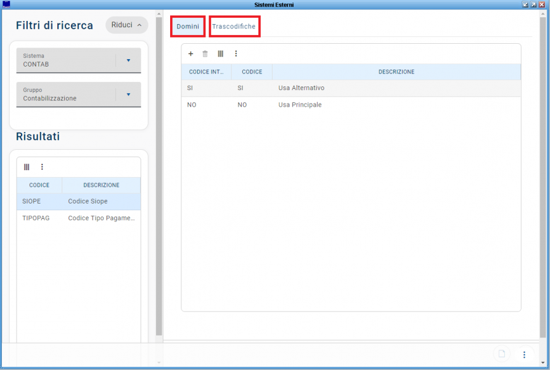Sort domains by CODICE INT... column header
550x370 pixels.
[x=206, y=72]
